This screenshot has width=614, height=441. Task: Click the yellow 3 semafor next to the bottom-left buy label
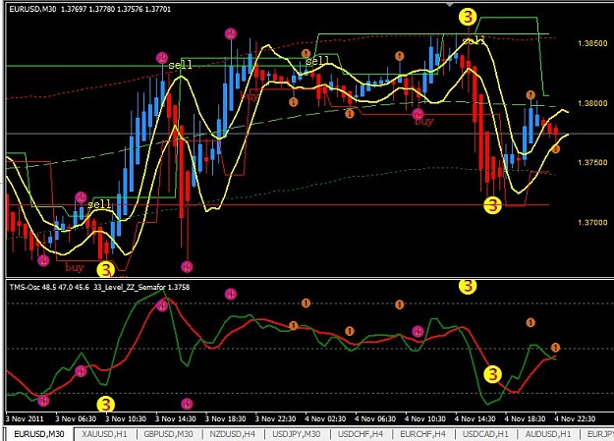pyautogui.click(x=106, y=270)
